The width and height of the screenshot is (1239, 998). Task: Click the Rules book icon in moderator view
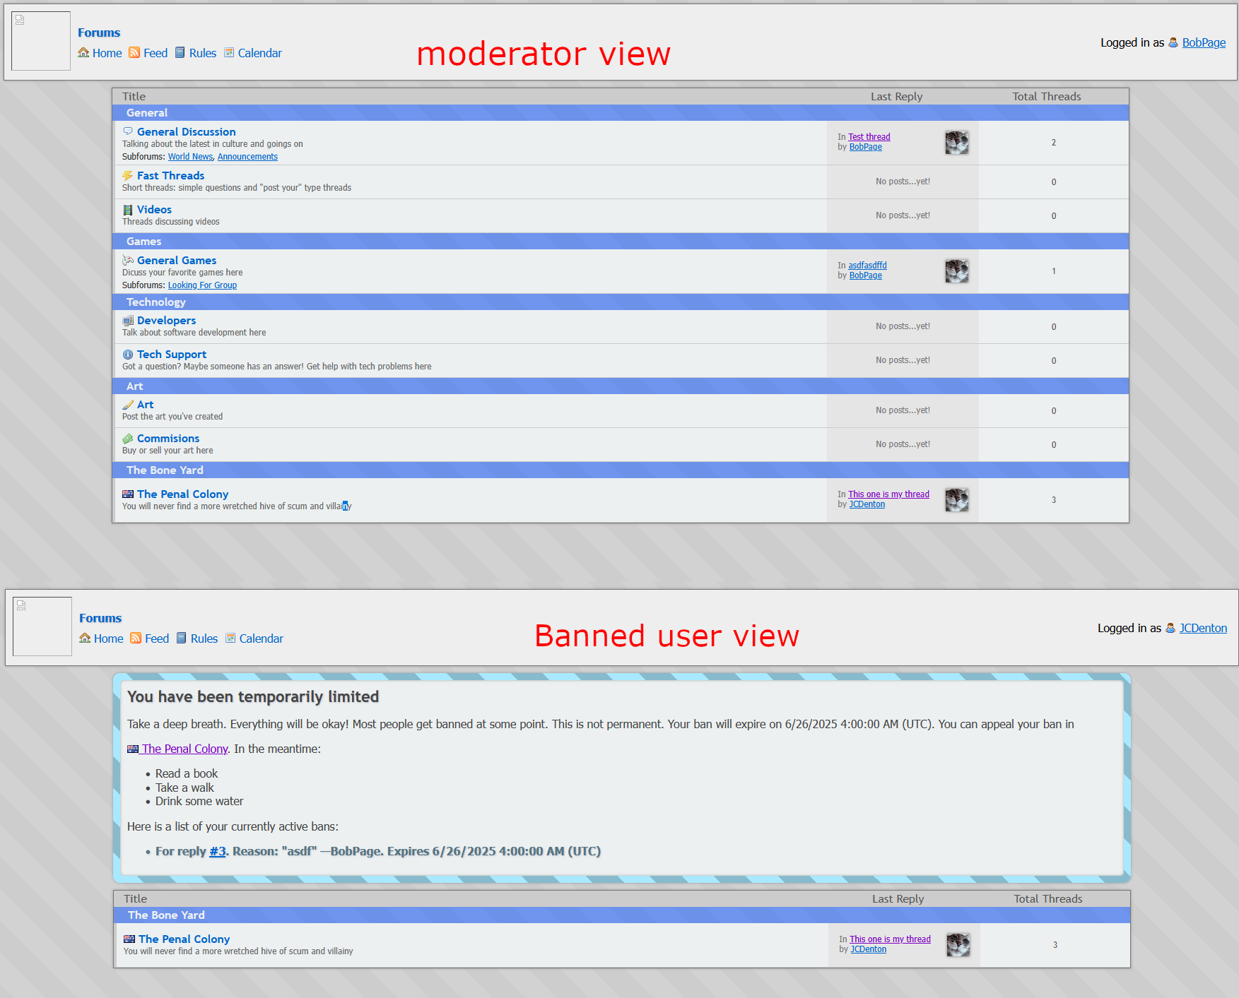click(x=180, y=53)
